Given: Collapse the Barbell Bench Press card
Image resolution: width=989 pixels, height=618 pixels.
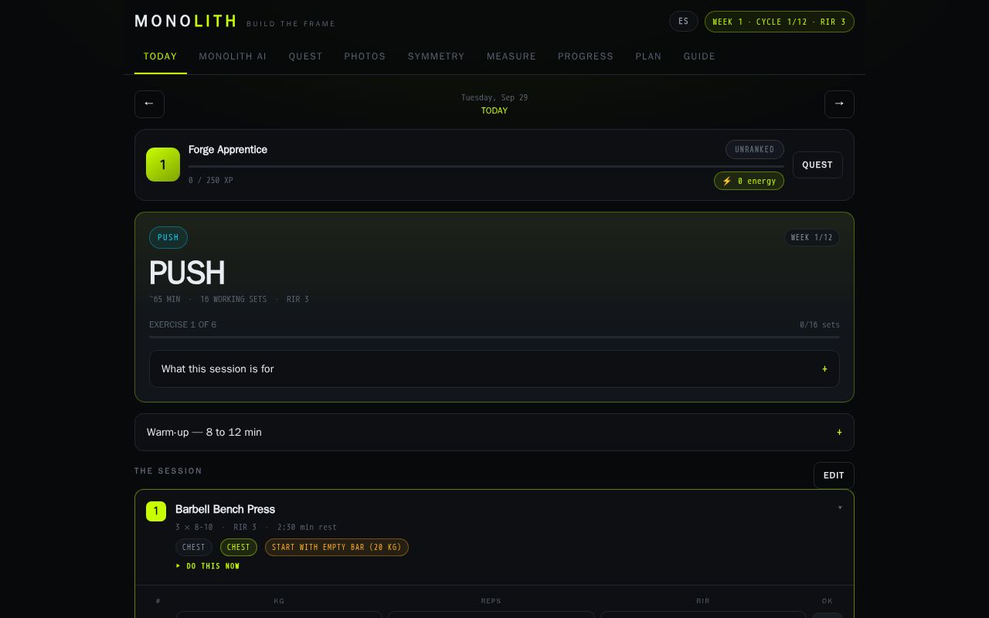Looking at the screenshot, I should coord(840,508).
